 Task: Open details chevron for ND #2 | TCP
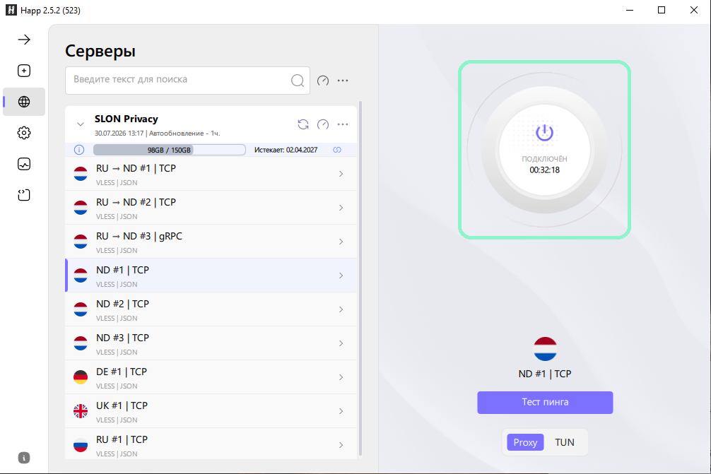(341, 309)
